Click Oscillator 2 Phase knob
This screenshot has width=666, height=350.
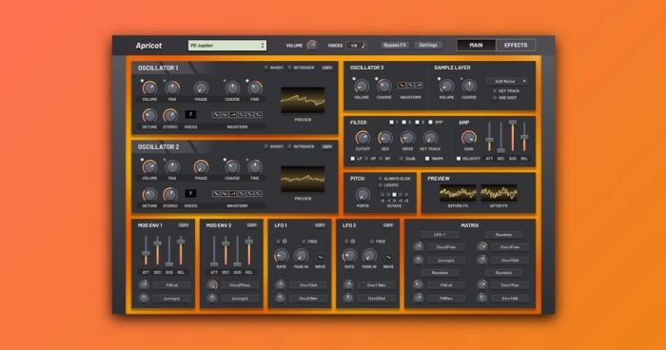pos(201,167)
